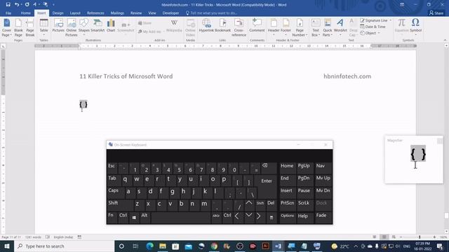Open Online Pictures search
Image resolution: width=449 pixels, height=252 pixels.
point(72,28)
